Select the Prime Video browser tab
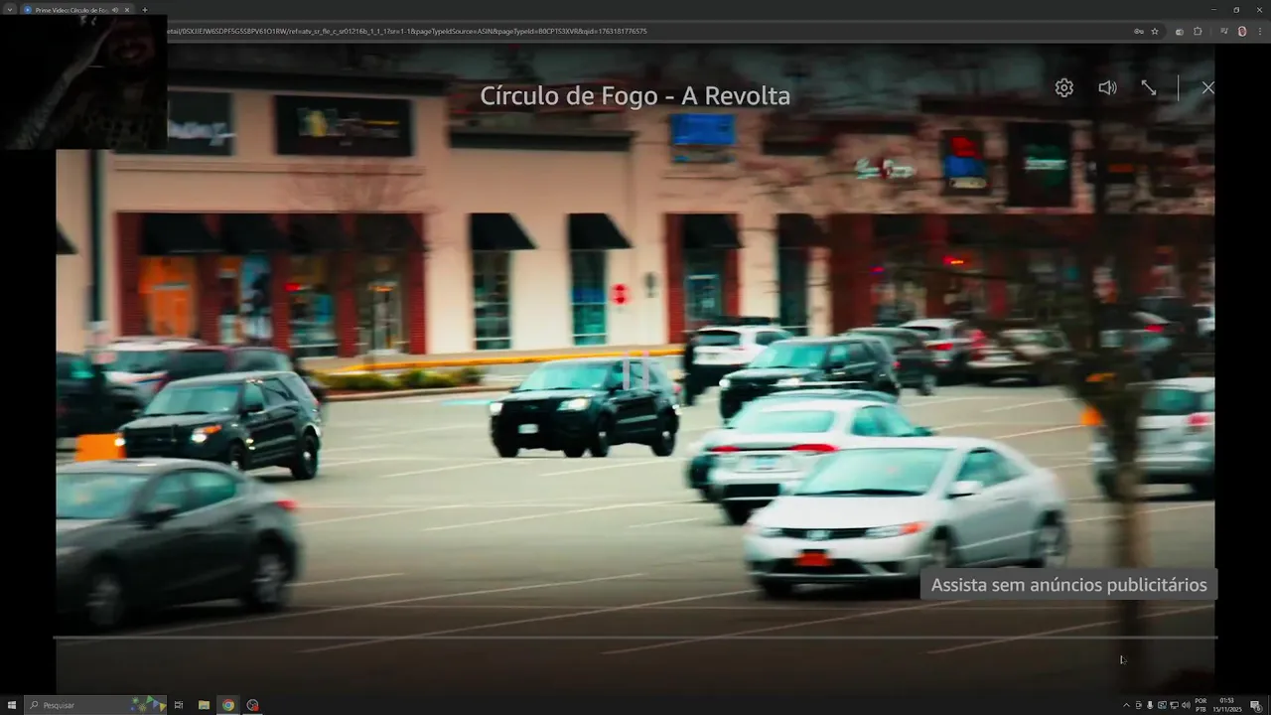 70,9
